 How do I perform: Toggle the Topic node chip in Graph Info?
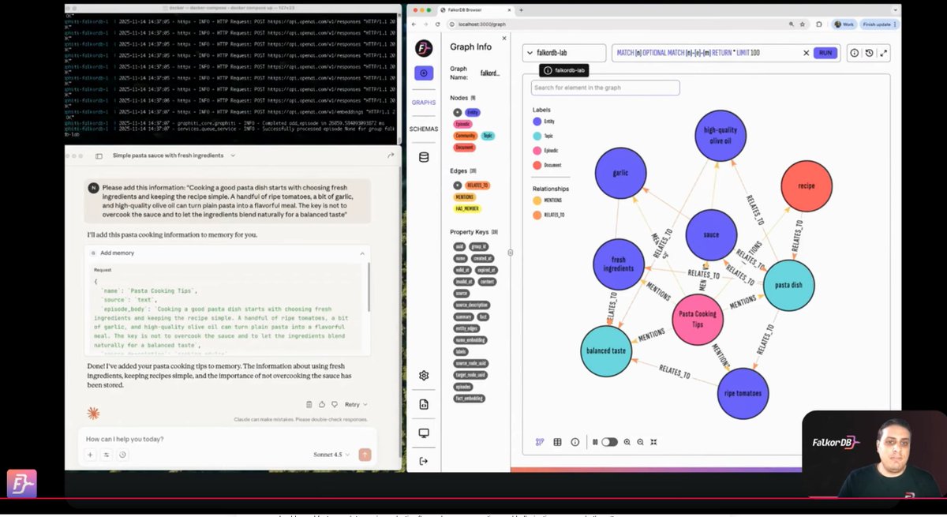tap(488, 136)
